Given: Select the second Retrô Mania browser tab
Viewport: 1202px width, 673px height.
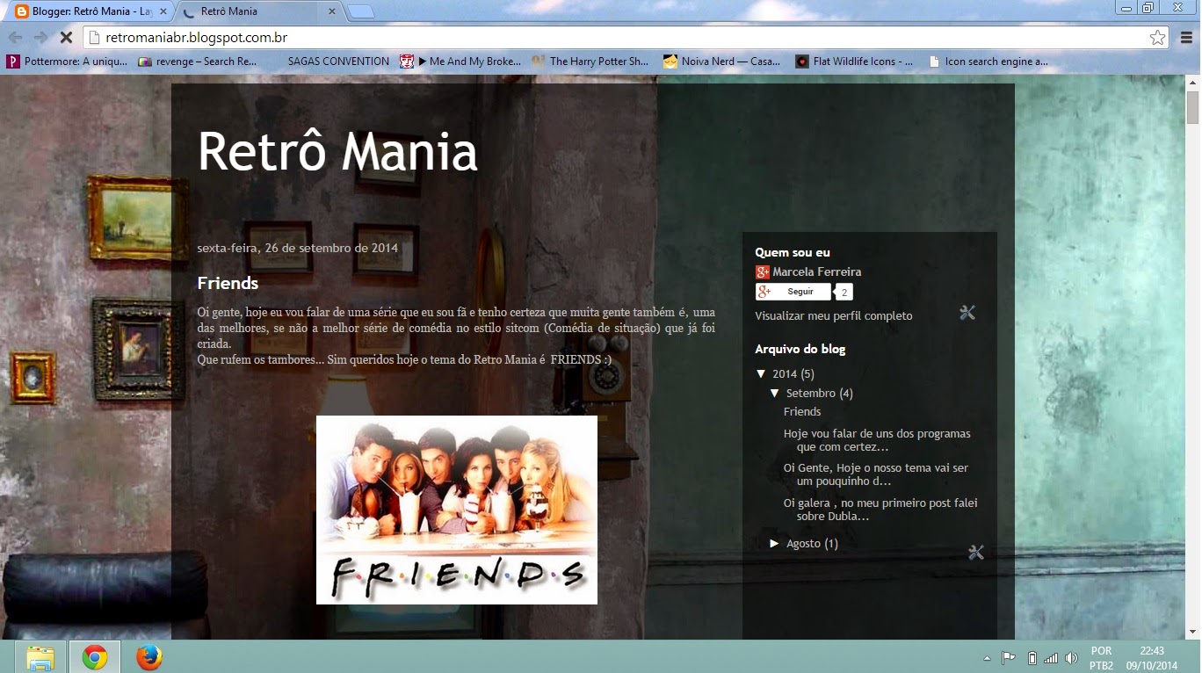Looking at the screenshot, I should [x=259, y=11].
